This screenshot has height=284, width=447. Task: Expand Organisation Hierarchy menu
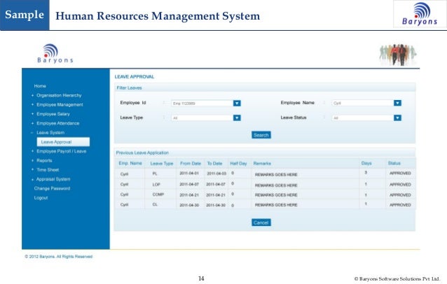pos(59,95)
